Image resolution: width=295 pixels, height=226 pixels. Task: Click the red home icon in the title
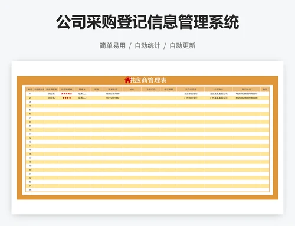127,80
